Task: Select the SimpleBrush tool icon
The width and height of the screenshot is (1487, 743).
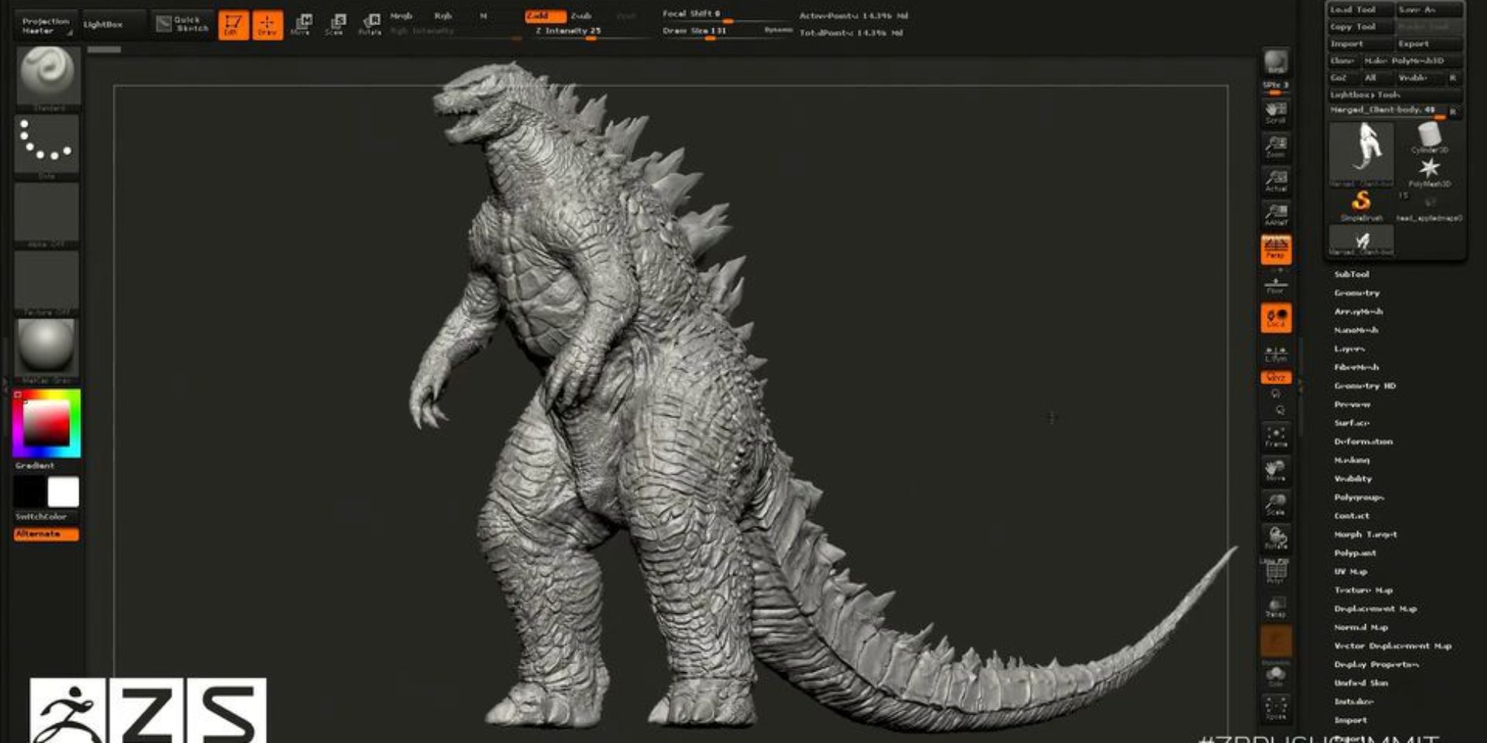Action: point(1360,205)
